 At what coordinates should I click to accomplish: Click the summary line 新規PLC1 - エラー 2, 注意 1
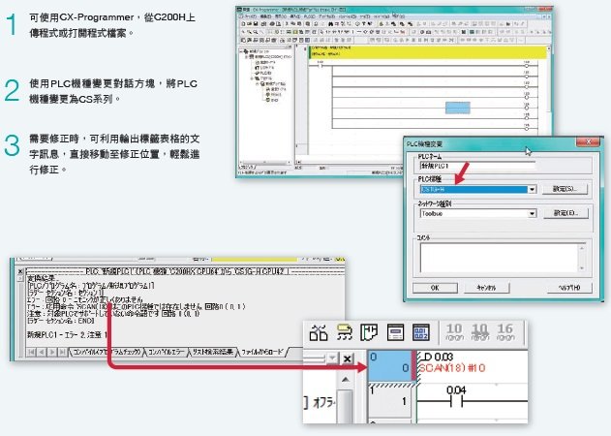tap(67, 334)
